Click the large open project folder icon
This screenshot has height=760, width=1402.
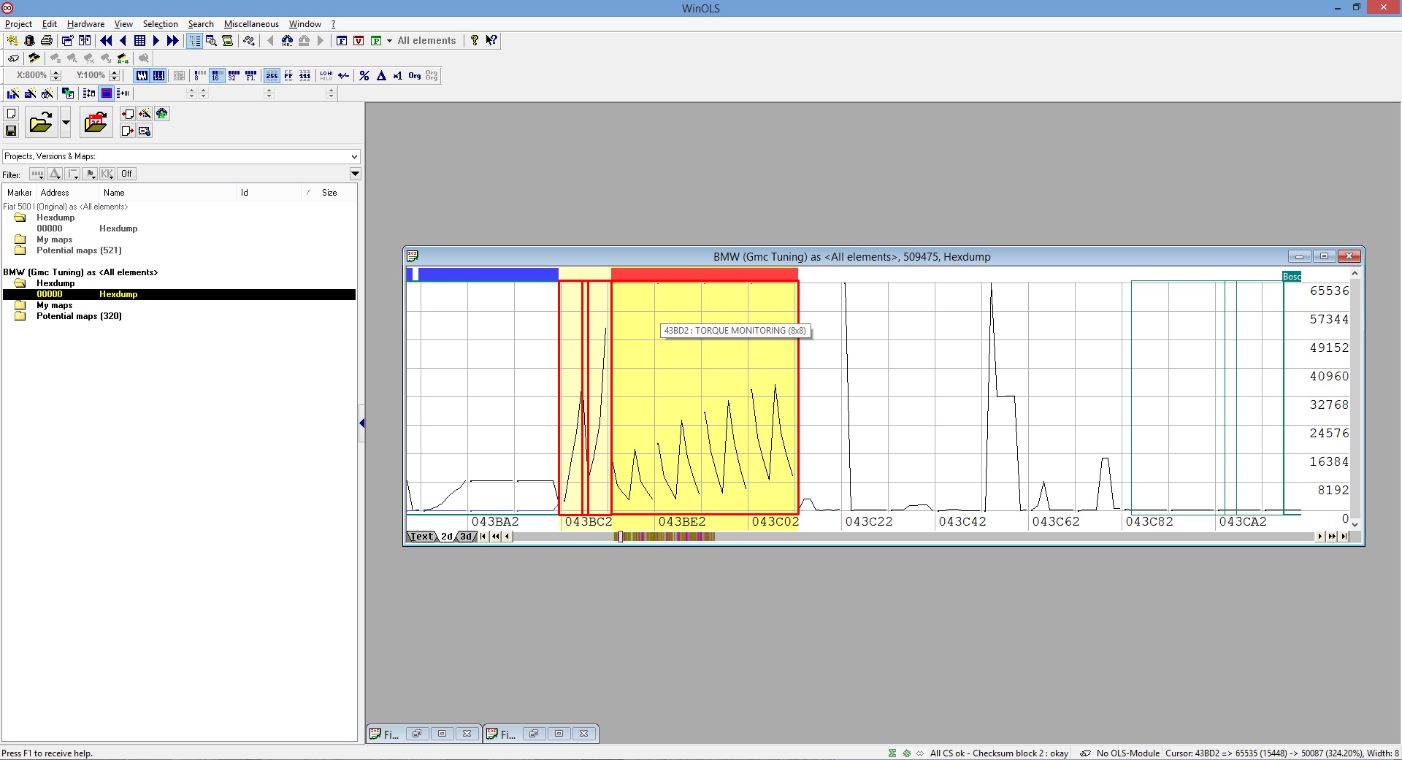click(40, 122)
